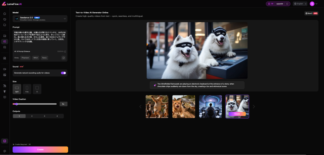Screen dimensions: 324x155
Task: Disable natural-sounding audio generation toggle
Action: (x=63, y=73)
